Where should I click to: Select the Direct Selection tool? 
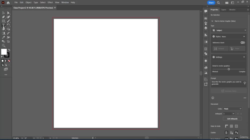pos(8,13)
